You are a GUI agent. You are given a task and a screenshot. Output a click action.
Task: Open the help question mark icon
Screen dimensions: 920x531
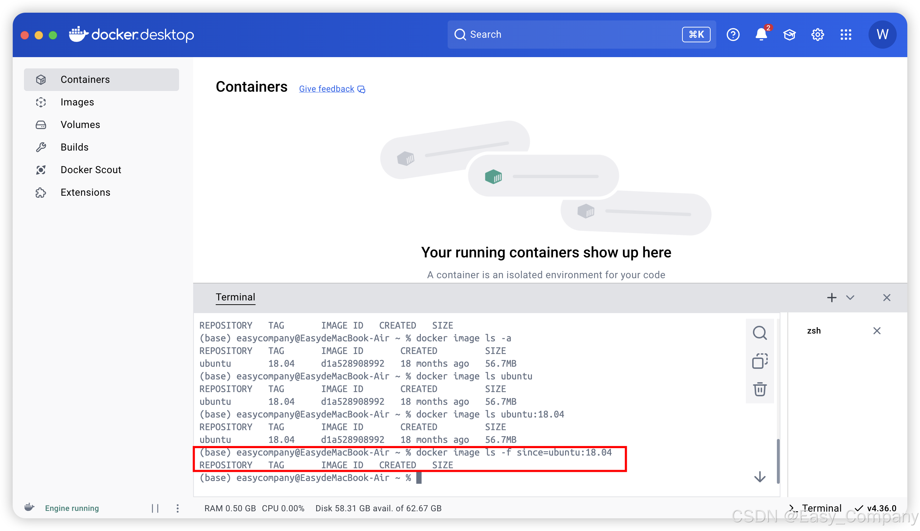[x=732, y=35]
